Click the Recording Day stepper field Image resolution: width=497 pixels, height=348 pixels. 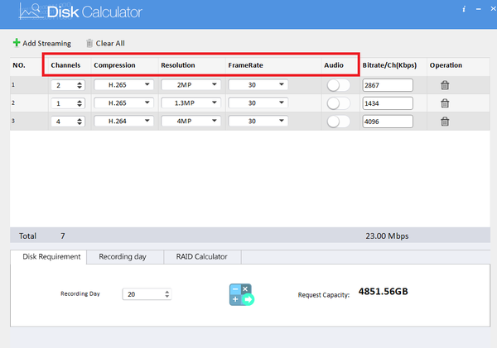pos(146,294)
